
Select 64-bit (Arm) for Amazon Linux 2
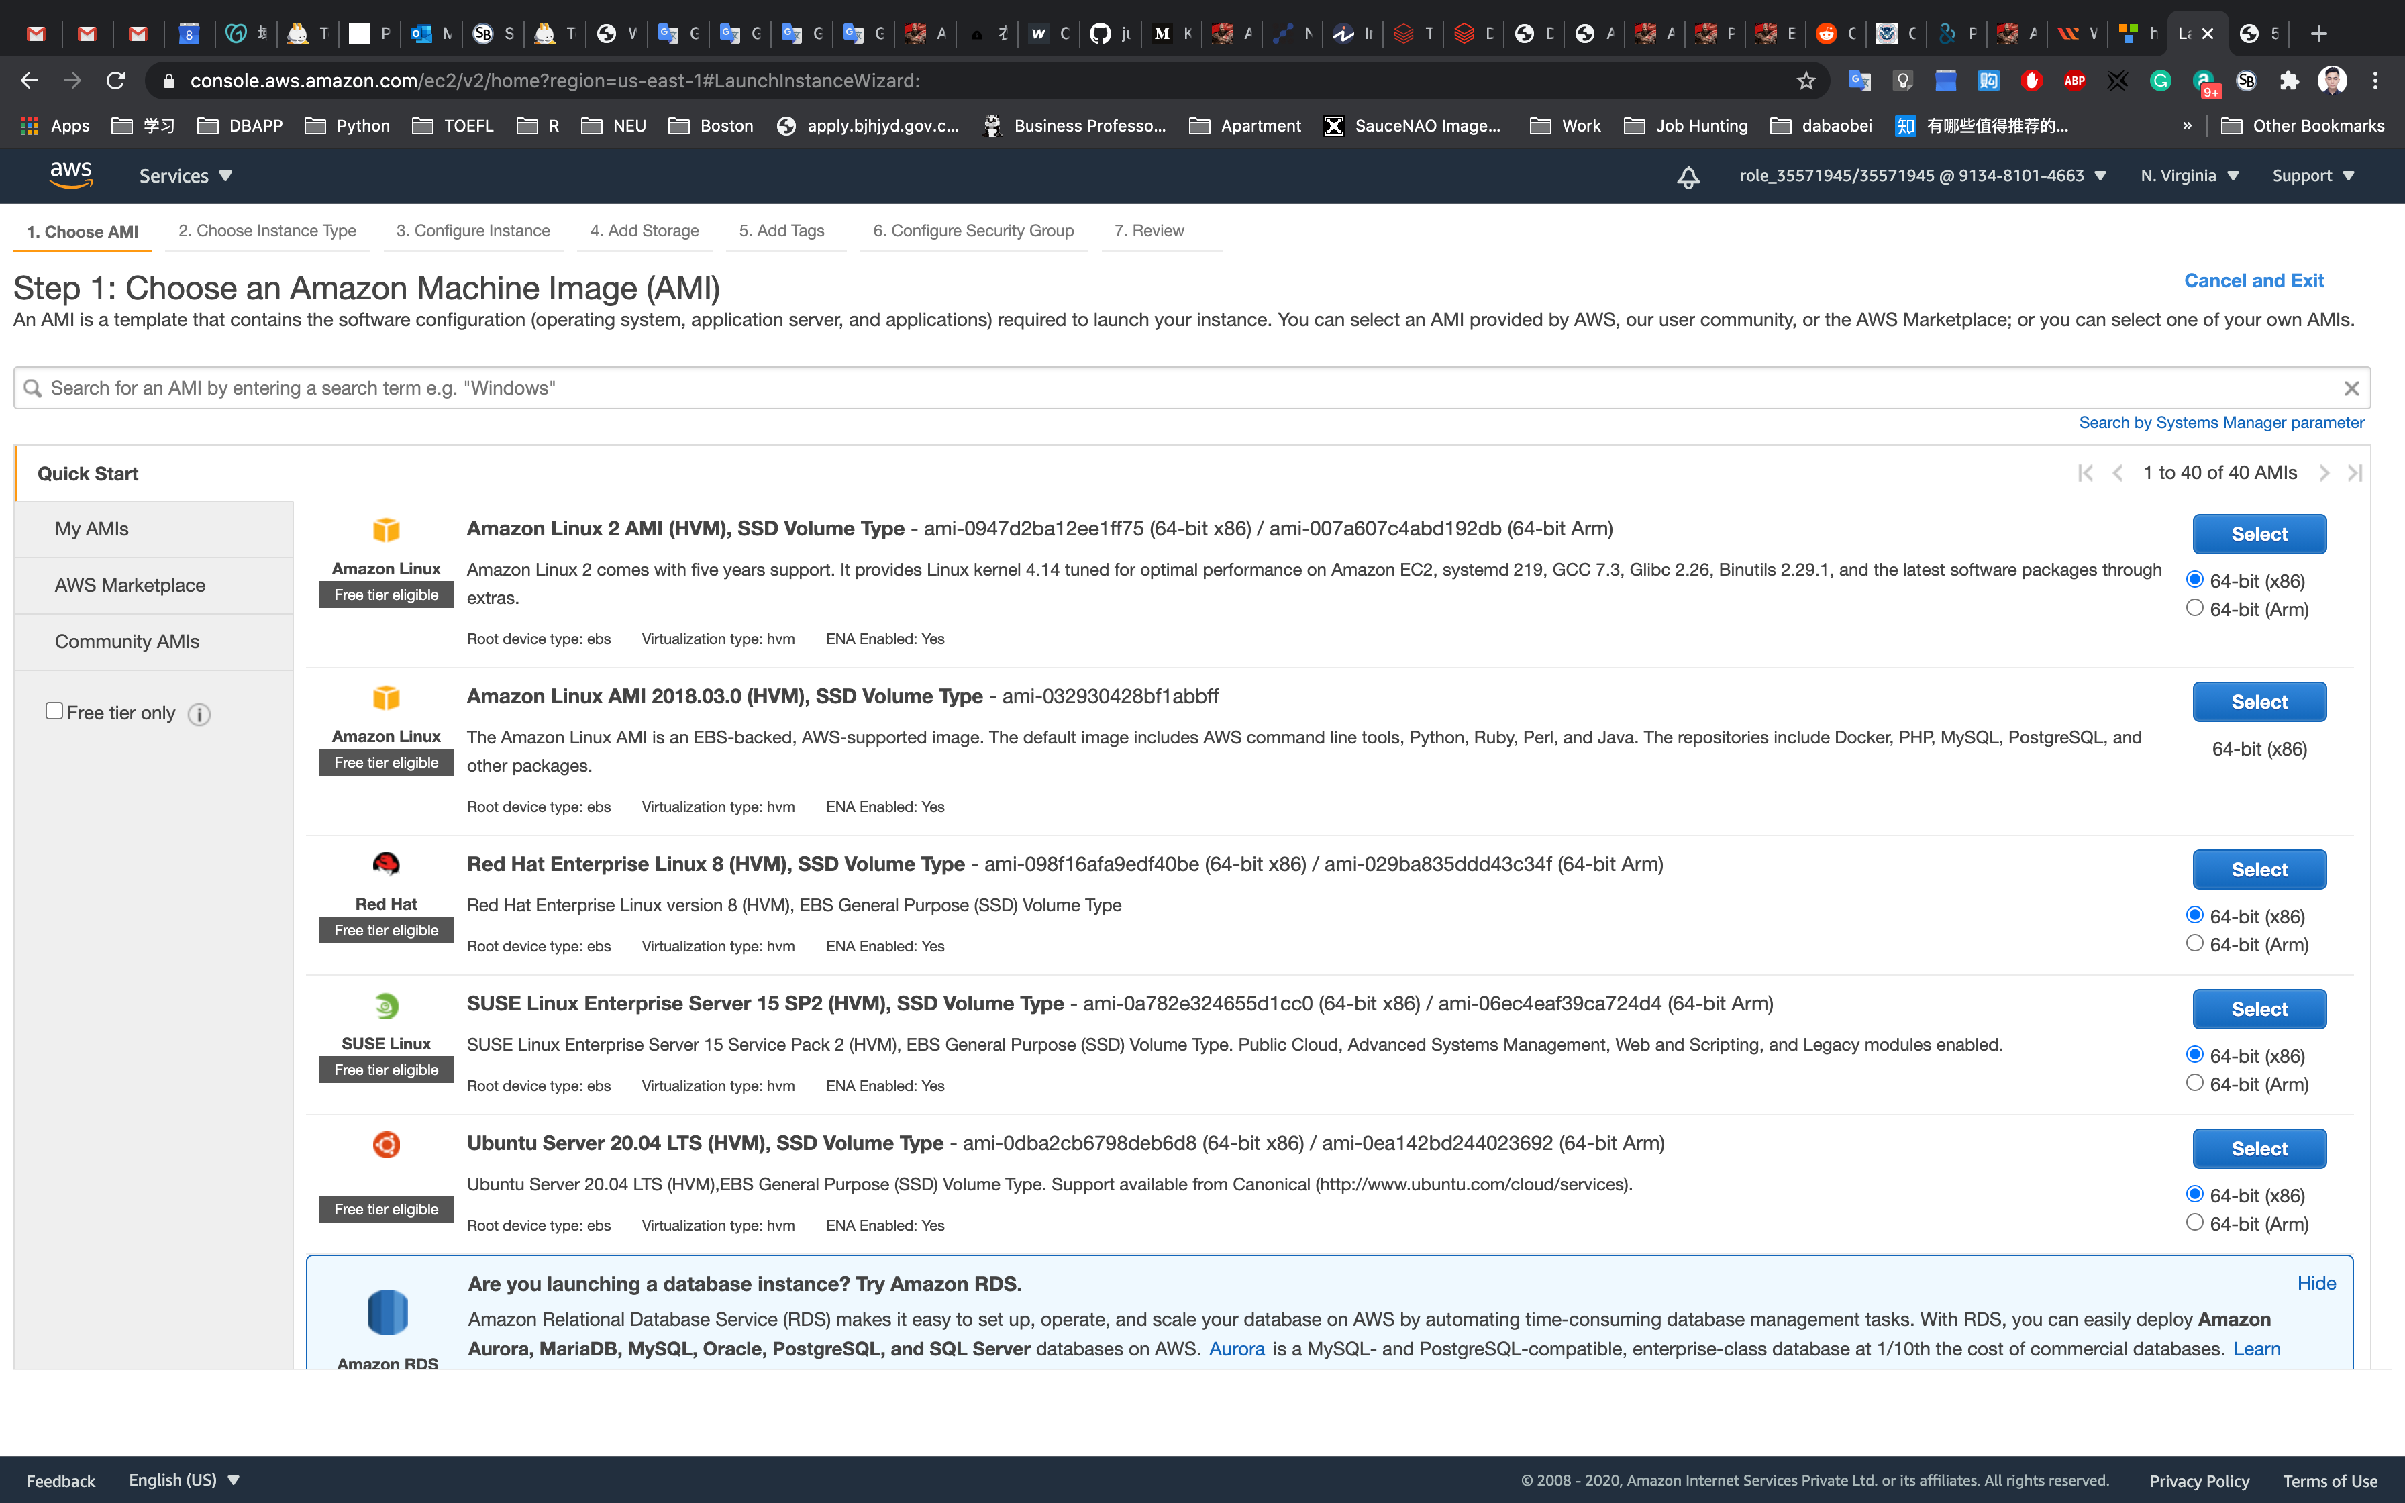coord(2194,607)
